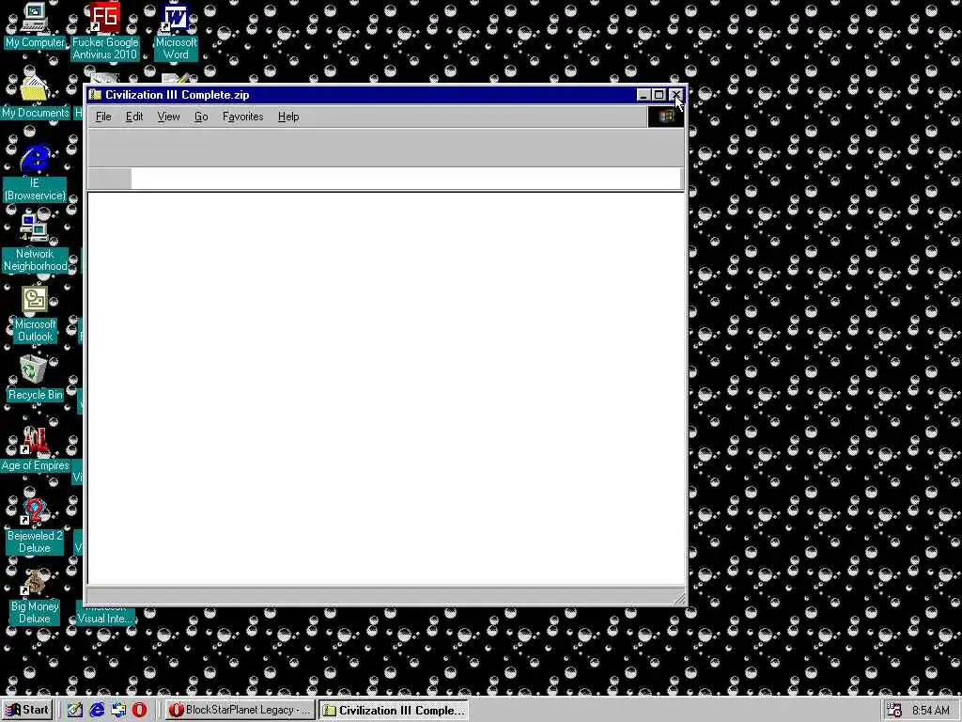Open the Favorites menu
The image size is (962, 722).
point(243,117)
